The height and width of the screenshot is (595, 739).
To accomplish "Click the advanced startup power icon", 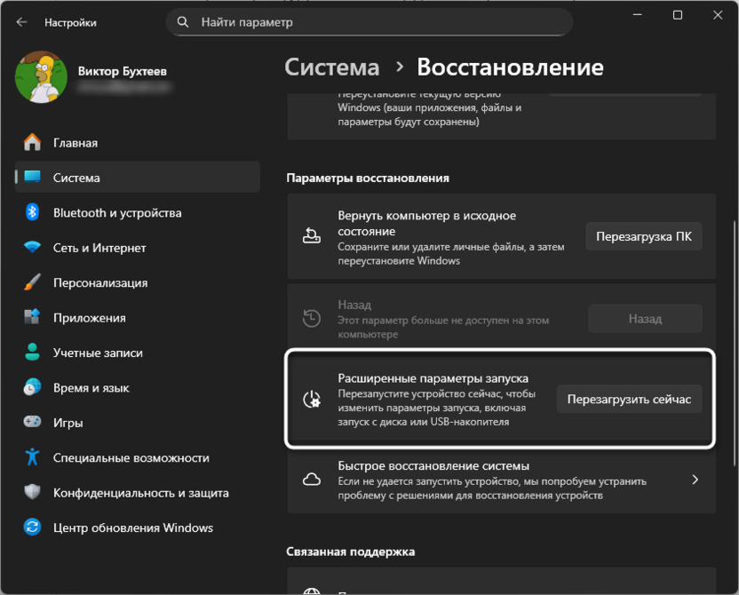I will pyautogui.click(x=311, y=399).
